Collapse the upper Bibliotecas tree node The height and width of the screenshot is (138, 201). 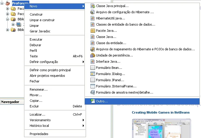7,19
